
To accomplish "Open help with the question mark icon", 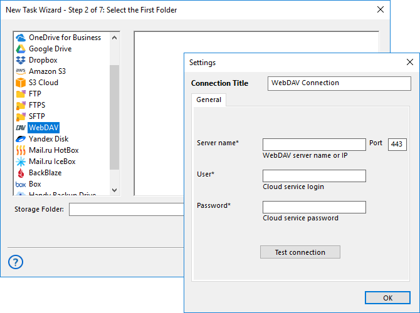I will (16, 262).
